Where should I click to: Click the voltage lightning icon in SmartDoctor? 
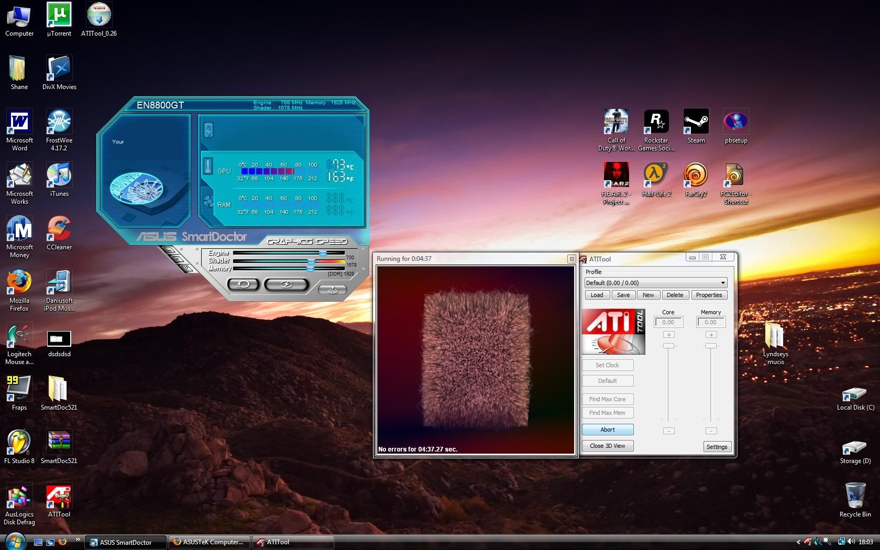pyautogui.click(x=208, y=130)
